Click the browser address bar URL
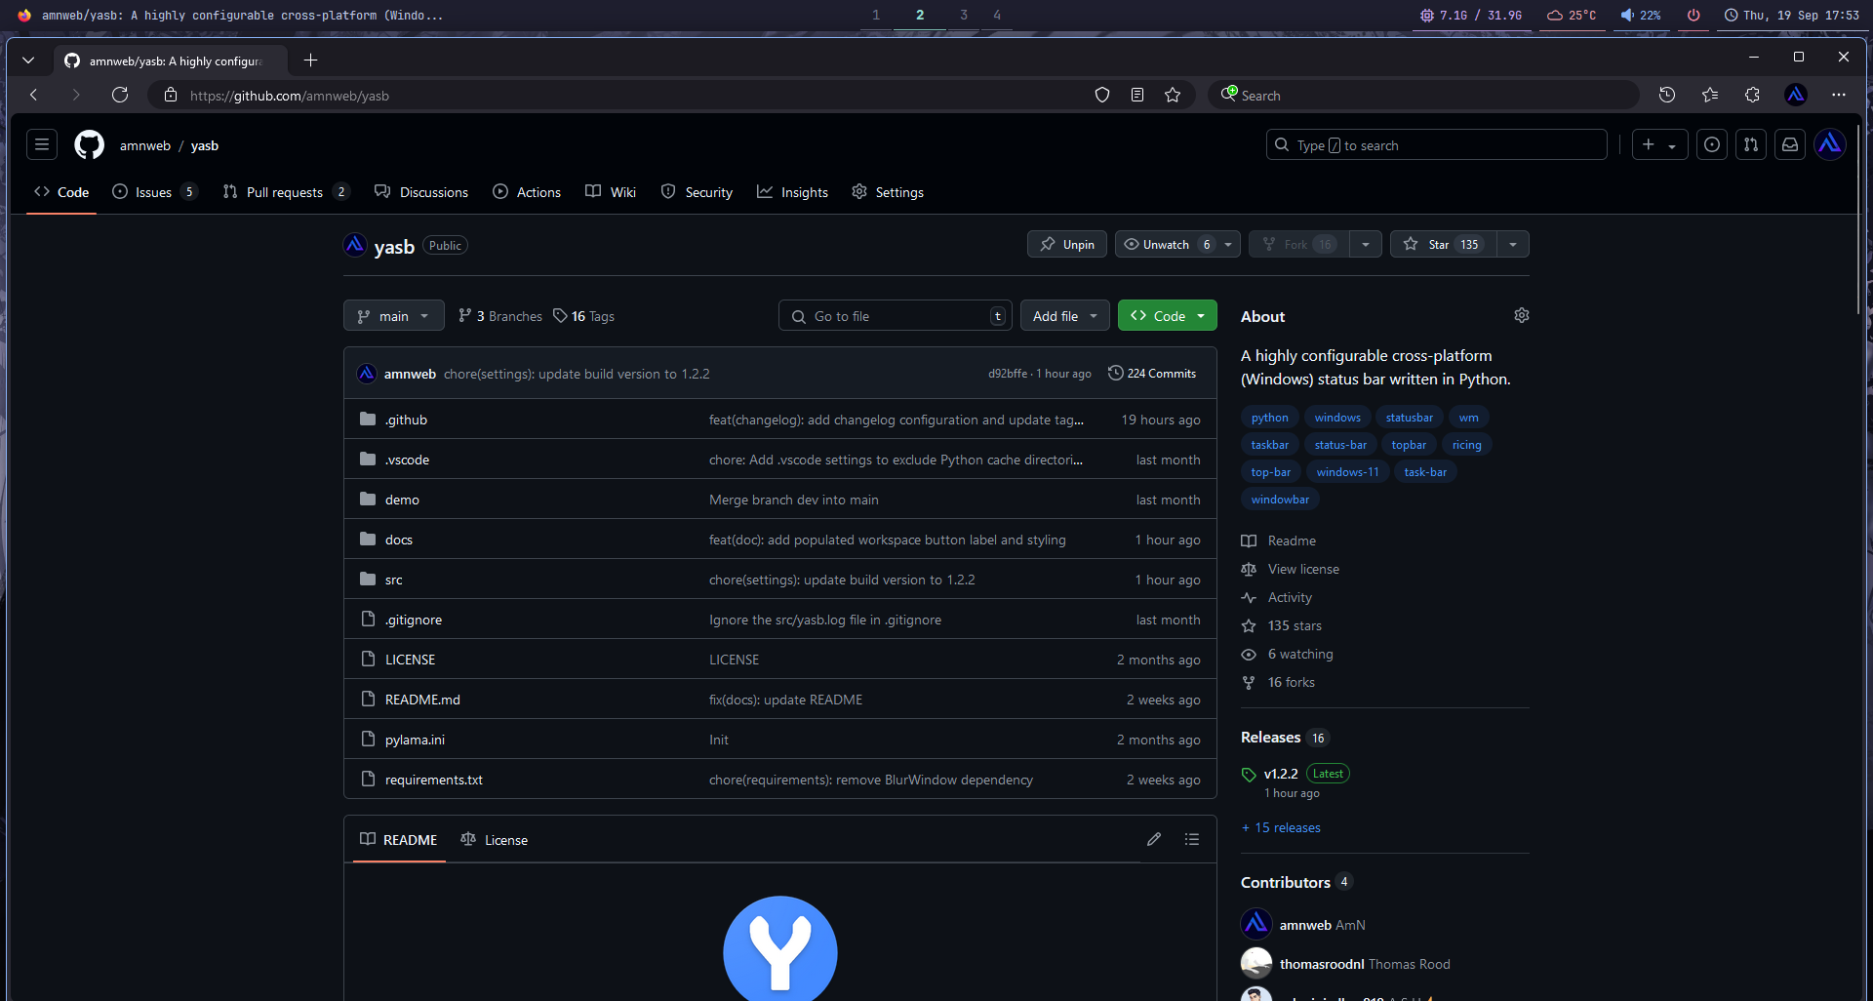 click(x=290, y=95)
